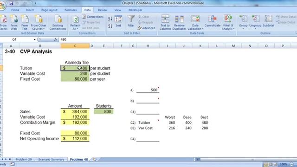Open From Other Sources menu
This screenshot has width=297, height=167.
[x=39, y=22]
